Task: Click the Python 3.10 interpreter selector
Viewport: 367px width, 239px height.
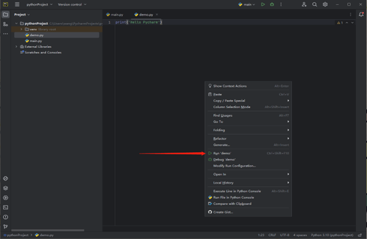Action: pos(332,235)
